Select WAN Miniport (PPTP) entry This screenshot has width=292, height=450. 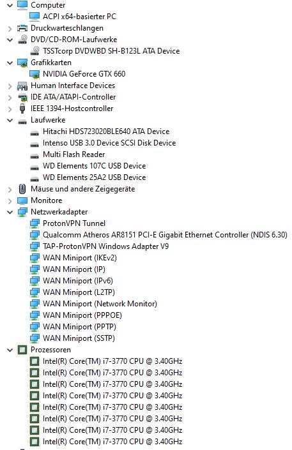80,327
